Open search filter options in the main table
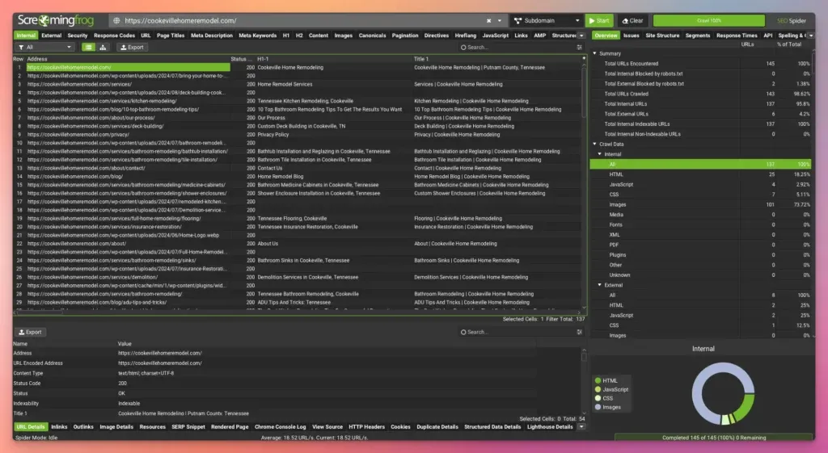The image size is (828, 453). click(579, 47)
